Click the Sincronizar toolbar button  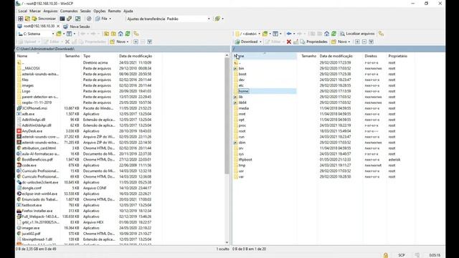coord(44,19)
